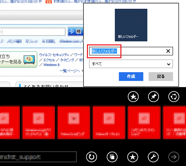Open the ウイルス・セキュリティ link
186x166 pixels.
tap(54, 55)
